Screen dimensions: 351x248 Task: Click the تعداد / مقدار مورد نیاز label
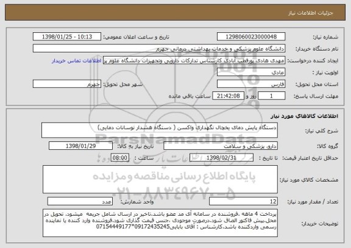[x=313, y=202]
